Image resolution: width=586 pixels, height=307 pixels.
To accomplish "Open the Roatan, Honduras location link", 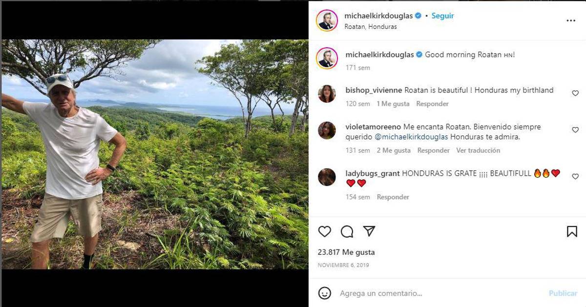I will [x=371, y=27].
